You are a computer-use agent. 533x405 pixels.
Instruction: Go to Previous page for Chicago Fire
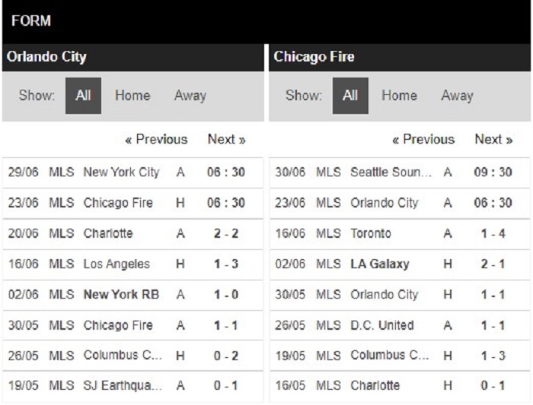(423, 139)
